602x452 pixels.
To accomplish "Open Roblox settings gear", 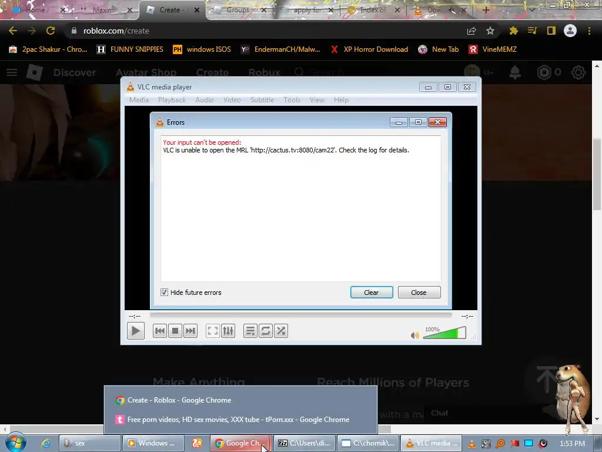I will coord(578,72).
